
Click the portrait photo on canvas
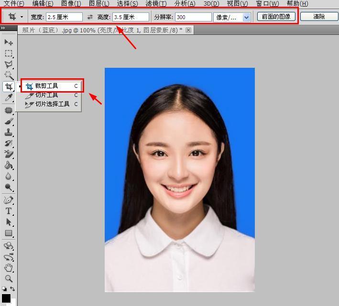click(x=180, y=180)
